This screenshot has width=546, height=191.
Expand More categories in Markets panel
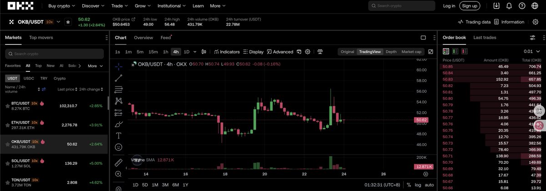[x=95, y=66]
